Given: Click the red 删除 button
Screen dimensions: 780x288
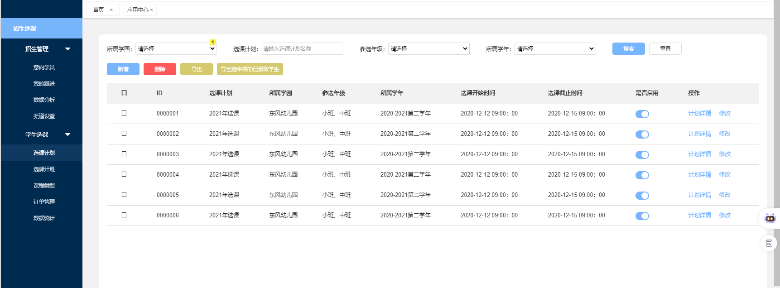Looking at the screenshot, I should pos(160,69).
